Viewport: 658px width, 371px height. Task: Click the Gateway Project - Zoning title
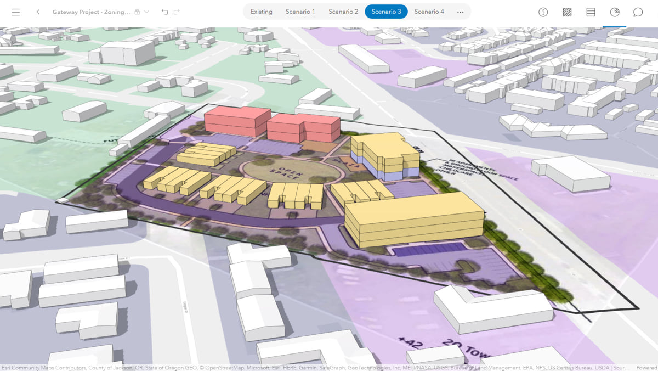point(92,12)
